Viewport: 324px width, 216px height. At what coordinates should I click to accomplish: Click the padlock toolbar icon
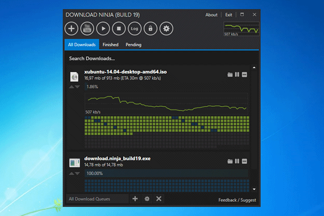point(151,28)
